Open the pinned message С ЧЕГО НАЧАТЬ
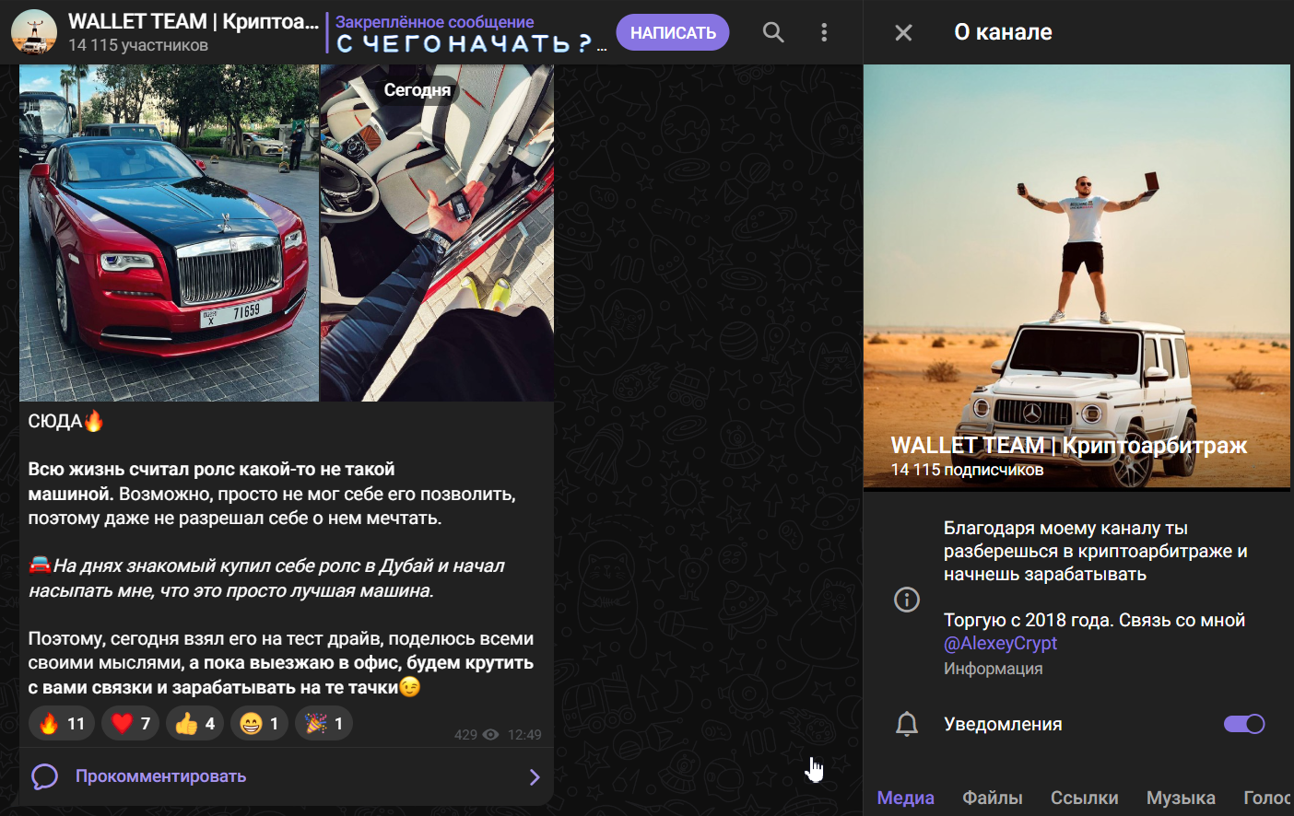 pyautogui.click(x=468, y=33)
